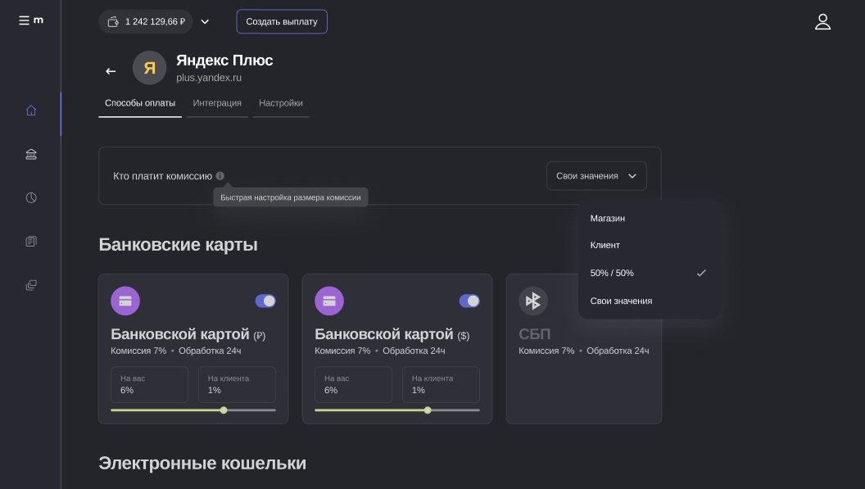Click the "Создать выплату" button
The height and width of the screenshot is (489, 865).
click(282, 21)
